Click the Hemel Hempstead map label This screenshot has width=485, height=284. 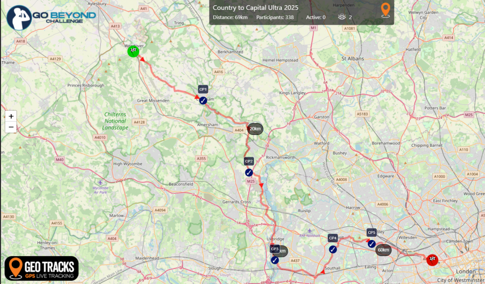point(280,60)
